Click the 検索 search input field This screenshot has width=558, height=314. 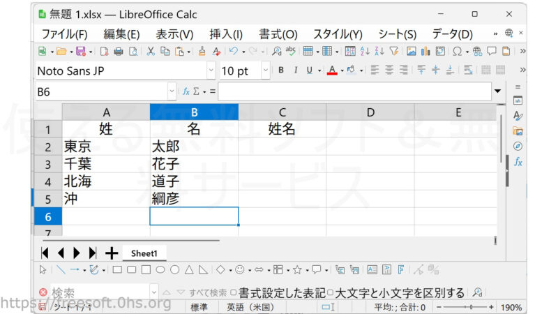click(98, 292)
